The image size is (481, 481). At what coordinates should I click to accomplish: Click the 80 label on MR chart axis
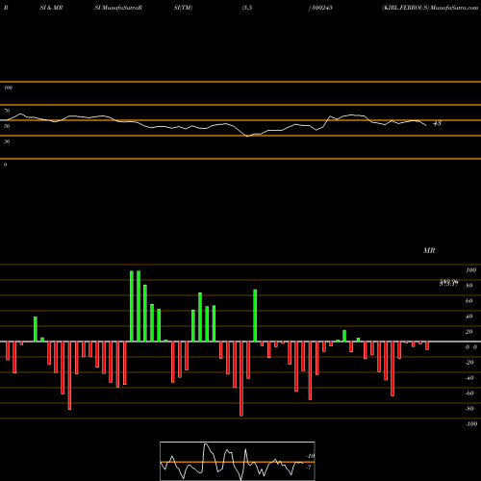[469, 286]
